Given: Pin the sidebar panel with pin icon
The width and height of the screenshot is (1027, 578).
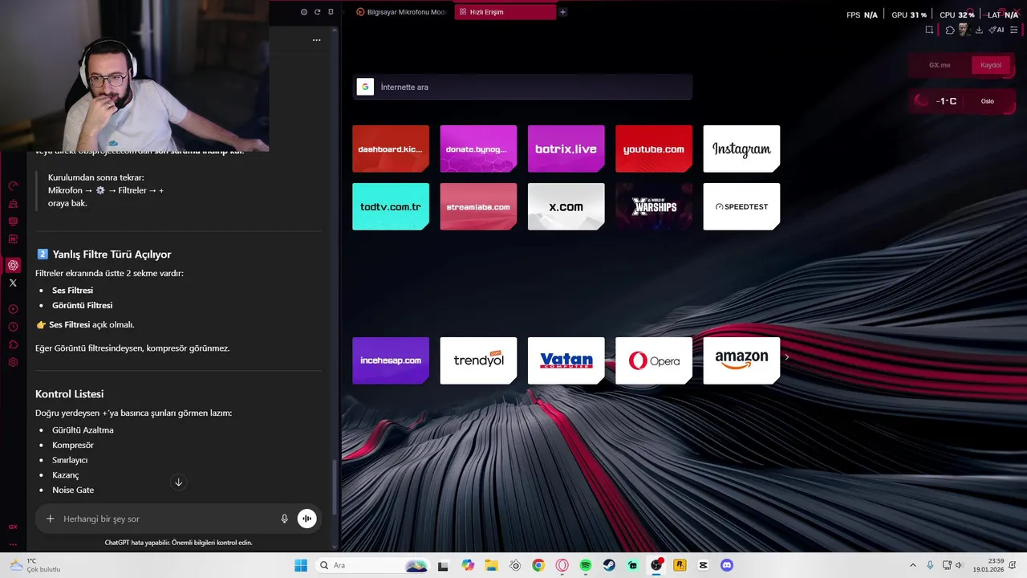Looking at the screenshot, I should click(x=330, y=12).
